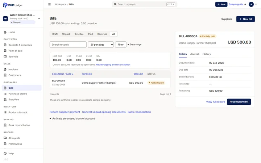Click the Due date 02 Oct 2026 value
Viewport: 261px width, 163px height.
[x=216, y=70]
